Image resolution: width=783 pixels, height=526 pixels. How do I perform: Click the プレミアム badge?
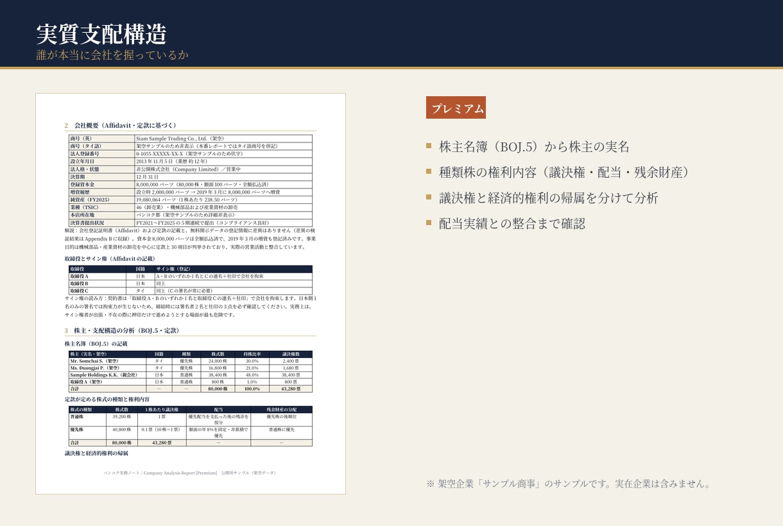click(x=456, y=108)
